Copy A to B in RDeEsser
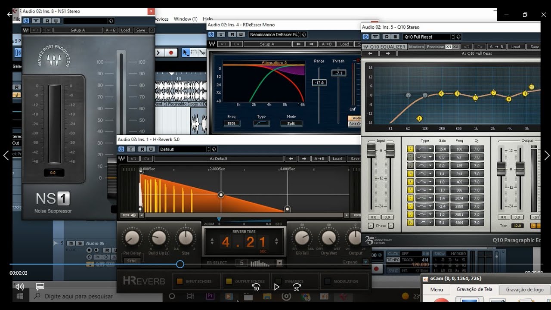 (326, 44)
